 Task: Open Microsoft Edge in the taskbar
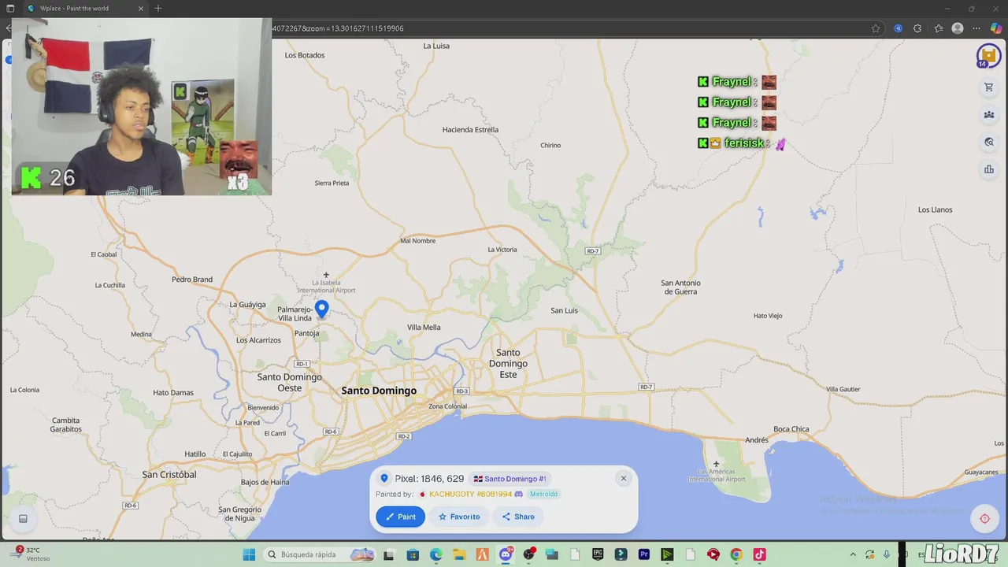coord(436,554)
